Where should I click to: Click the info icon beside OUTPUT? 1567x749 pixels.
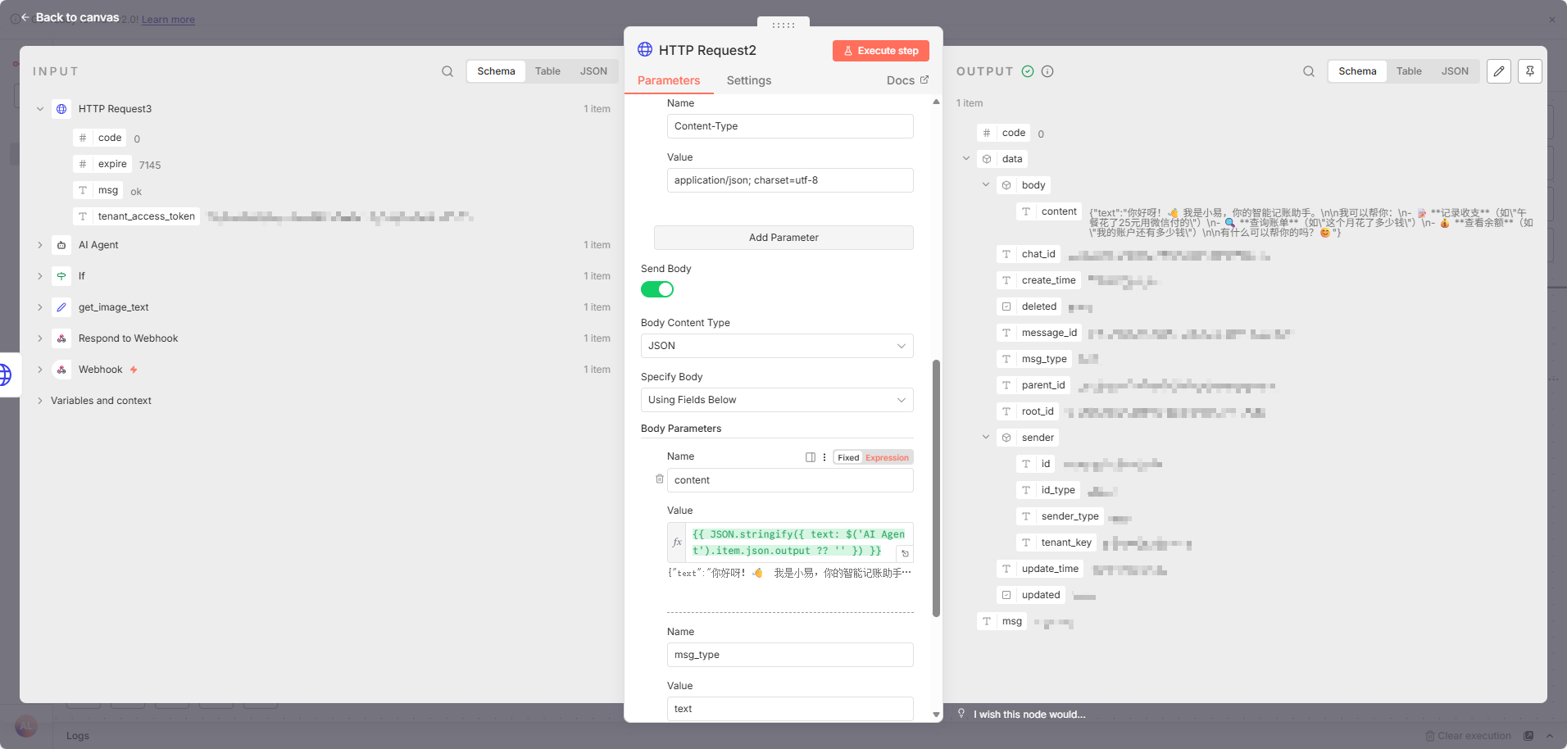click(x=1047, y=71)
